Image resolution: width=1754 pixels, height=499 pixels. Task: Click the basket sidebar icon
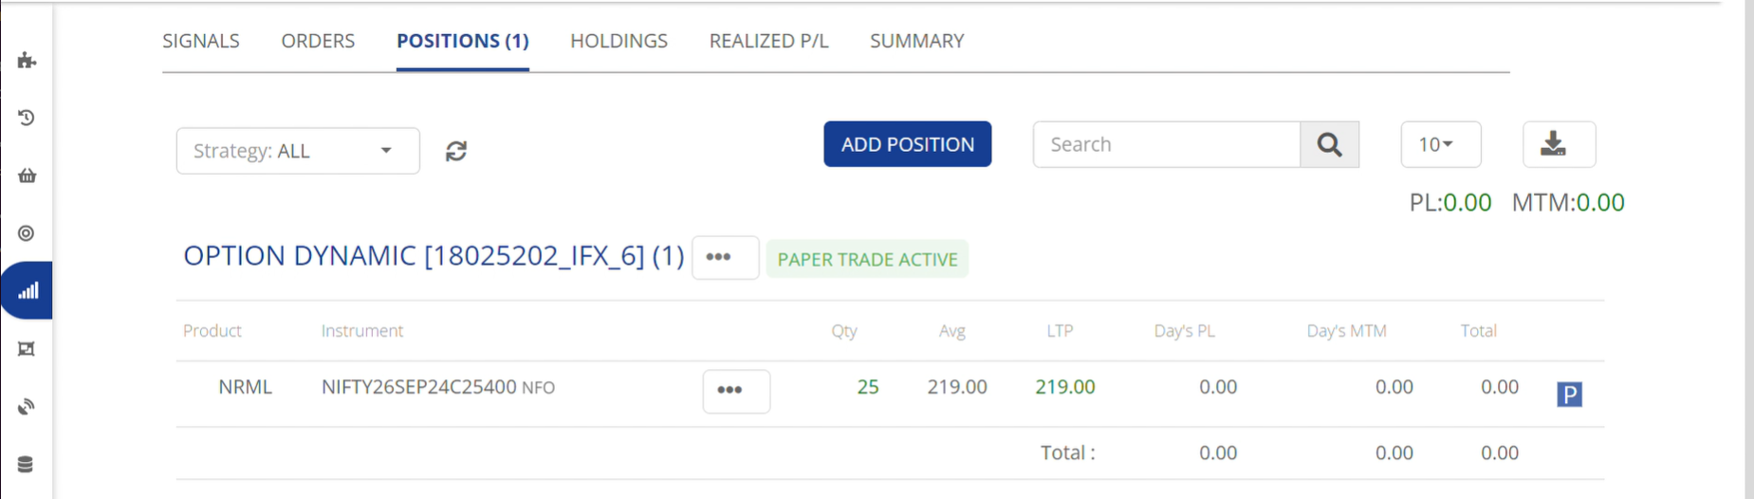click(x=27, y=176)
